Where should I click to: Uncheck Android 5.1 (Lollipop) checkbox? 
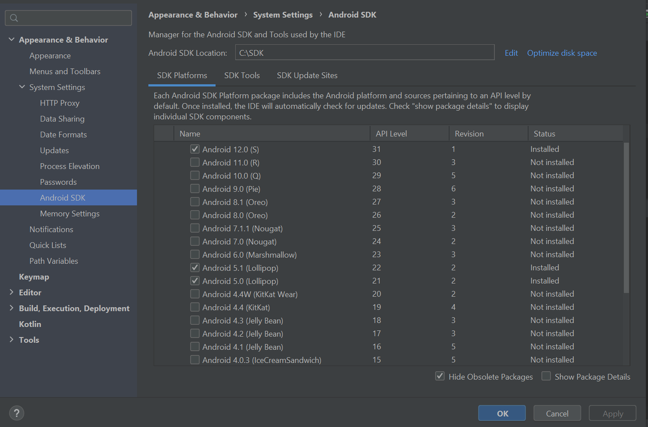pyautogui.click(x=195, y=268)
